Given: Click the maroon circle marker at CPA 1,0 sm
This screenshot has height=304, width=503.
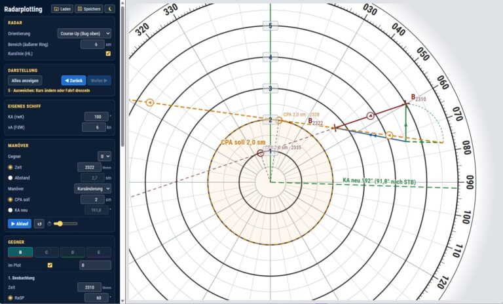Looking at the screenshot, I should coord(261,153).
